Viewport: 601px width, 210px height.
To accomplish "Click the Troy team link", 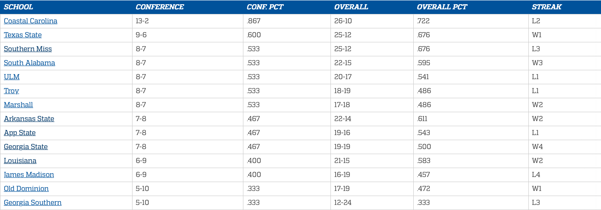I will [x=11, y=91].
